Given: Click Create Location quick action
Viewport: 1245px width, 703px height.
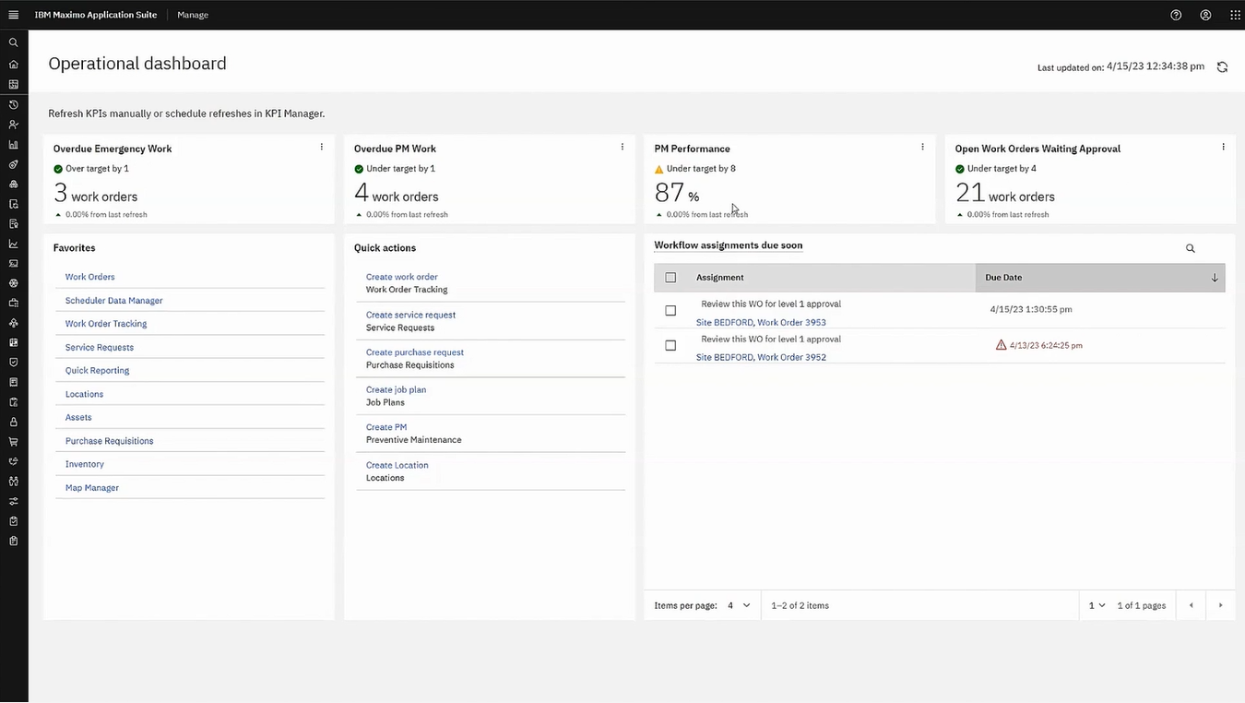Looking at the screenshot, I should click(397, 465).
